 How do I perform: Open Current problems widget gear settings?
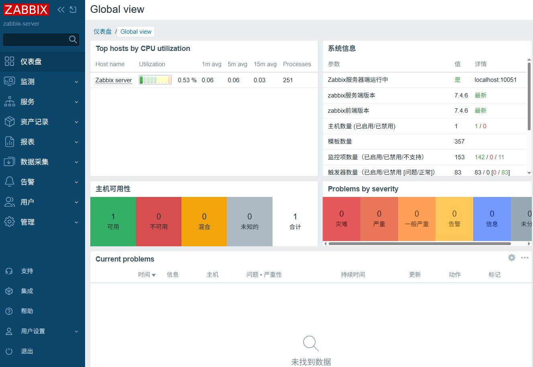pyautogui.click(x=512, y=258)
